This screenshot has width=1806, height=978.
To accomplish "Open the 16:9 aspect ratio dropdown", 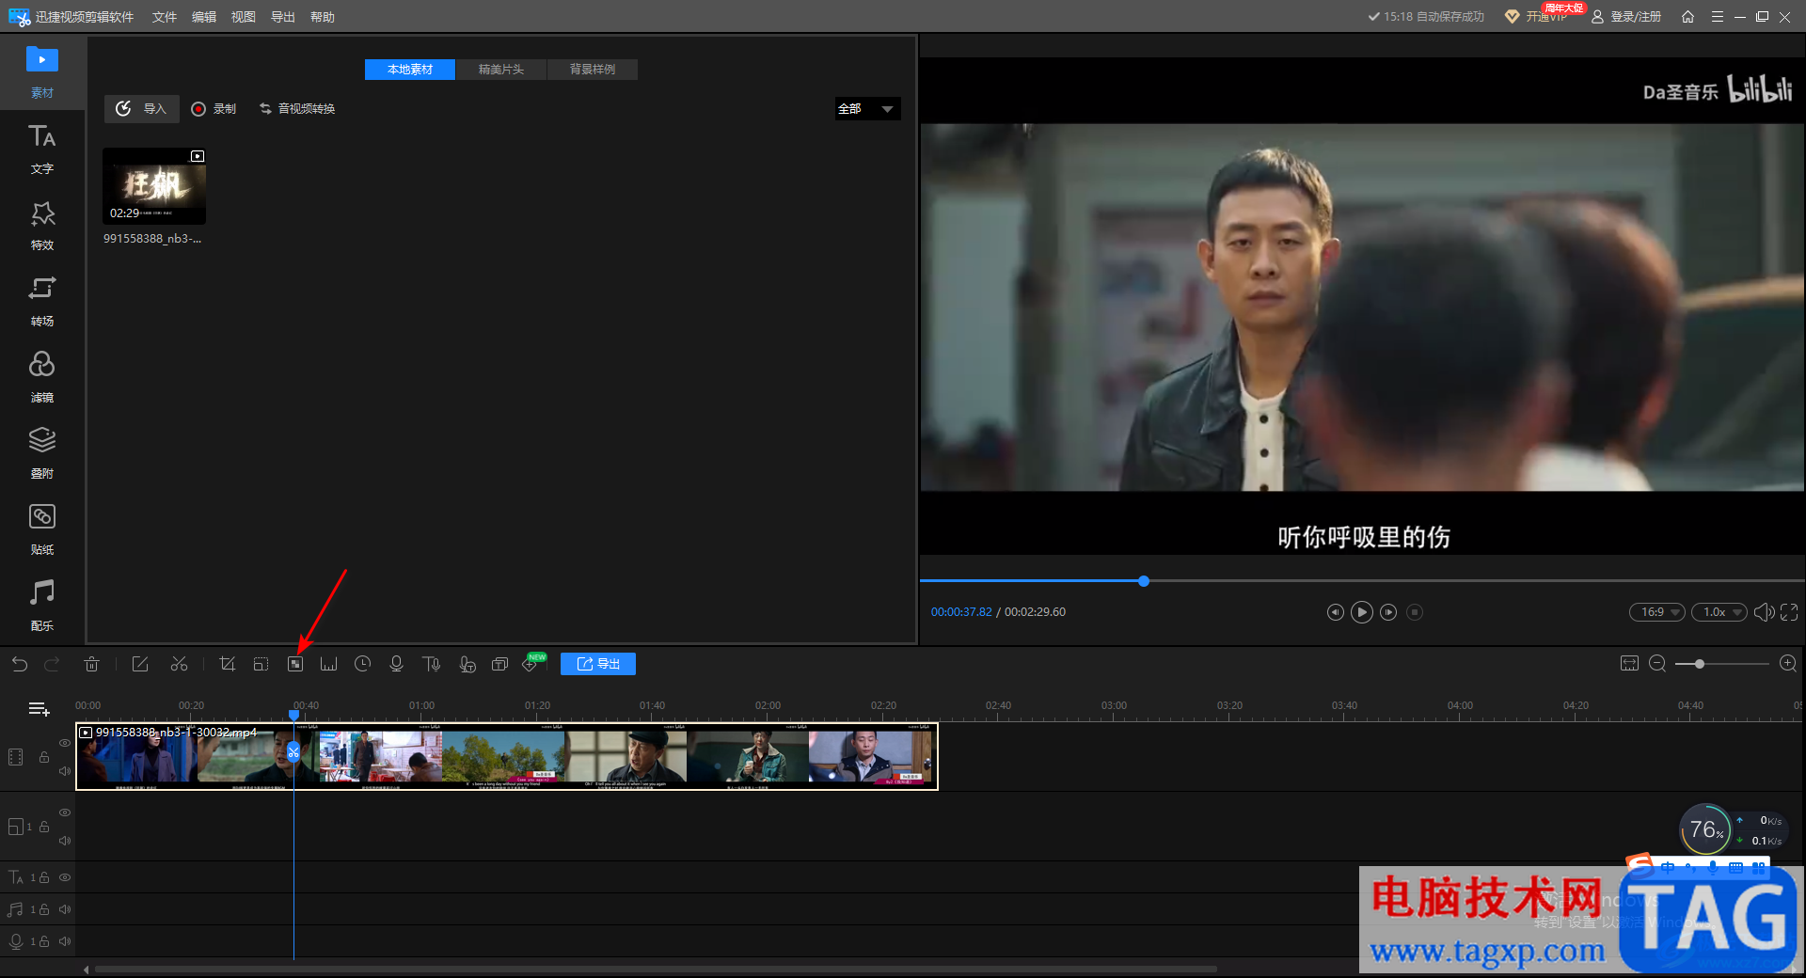I will click(1656, 612).
